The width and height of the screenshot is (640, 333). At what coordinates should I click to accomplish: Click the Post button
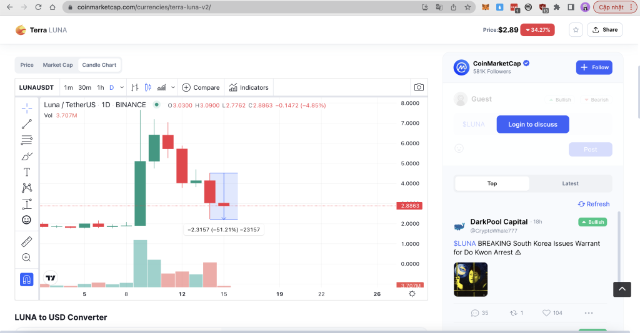tap(590, 150)
